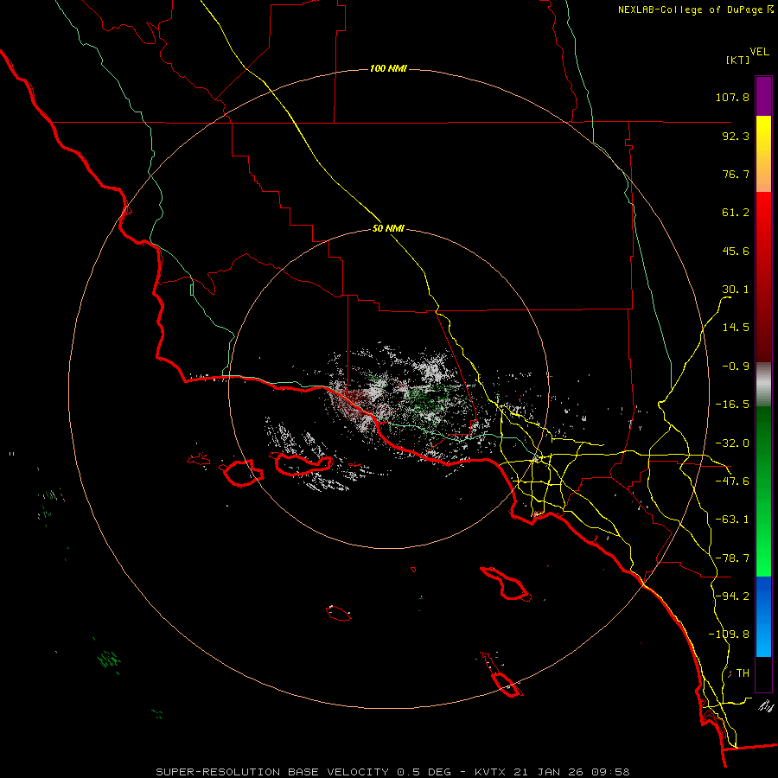Click the -63.1 legend value
778x778 pixels.
coord(732,520)
